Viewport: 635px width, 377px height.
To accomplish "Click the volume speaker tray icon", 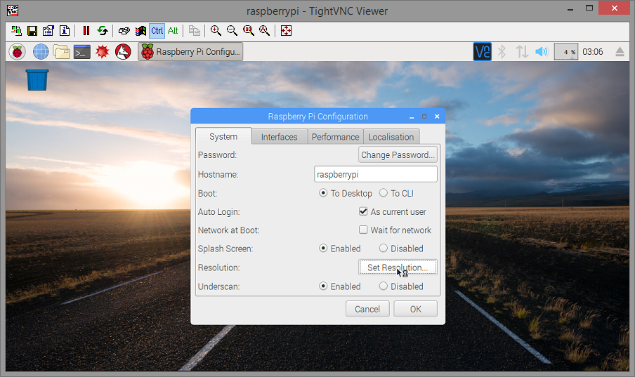I will [542, 52].
